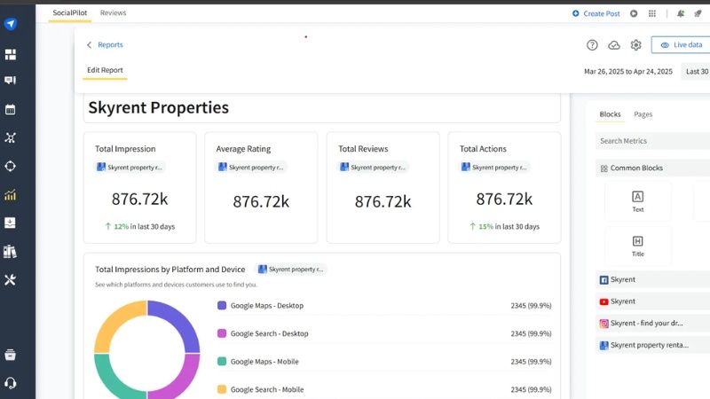710x399 pixels.
Task: Click the 12% in last 30 days trend
Action: coord(140,226)
